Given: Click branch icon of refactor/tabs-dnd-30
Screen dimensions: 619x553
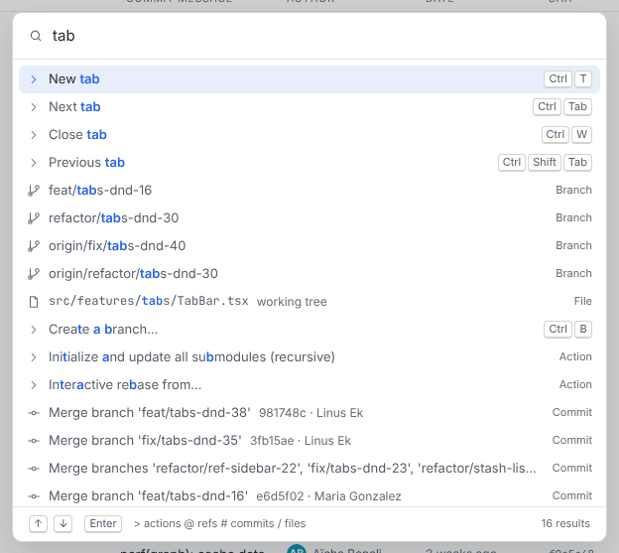Looking at the screenshot, I should [34, 218].
